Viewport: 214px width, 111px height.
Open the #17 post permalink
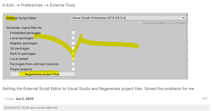[205, 99]
